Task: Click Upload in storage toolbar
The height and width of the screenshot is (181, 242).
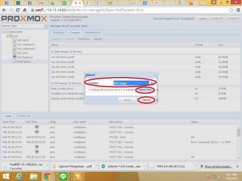Action: [98, 39]
